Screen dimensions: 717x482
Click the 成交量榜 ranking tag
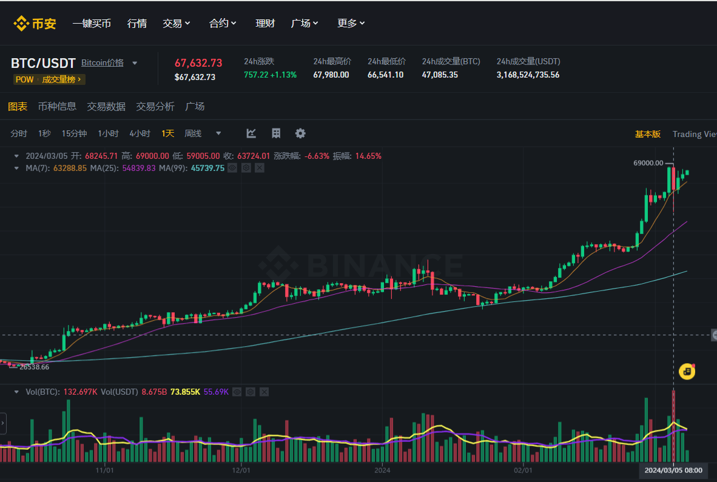point(61,79)
